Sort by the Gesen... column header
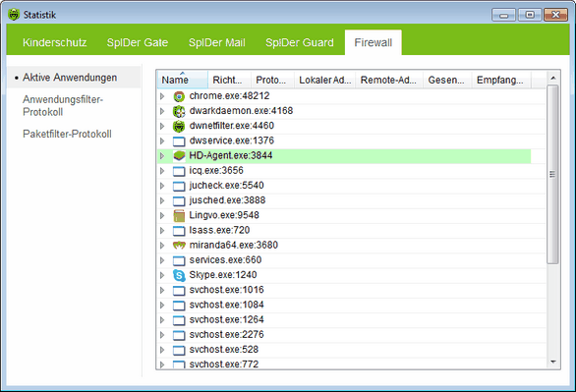This screenshot has width=576, height=392. click(447, 80)
